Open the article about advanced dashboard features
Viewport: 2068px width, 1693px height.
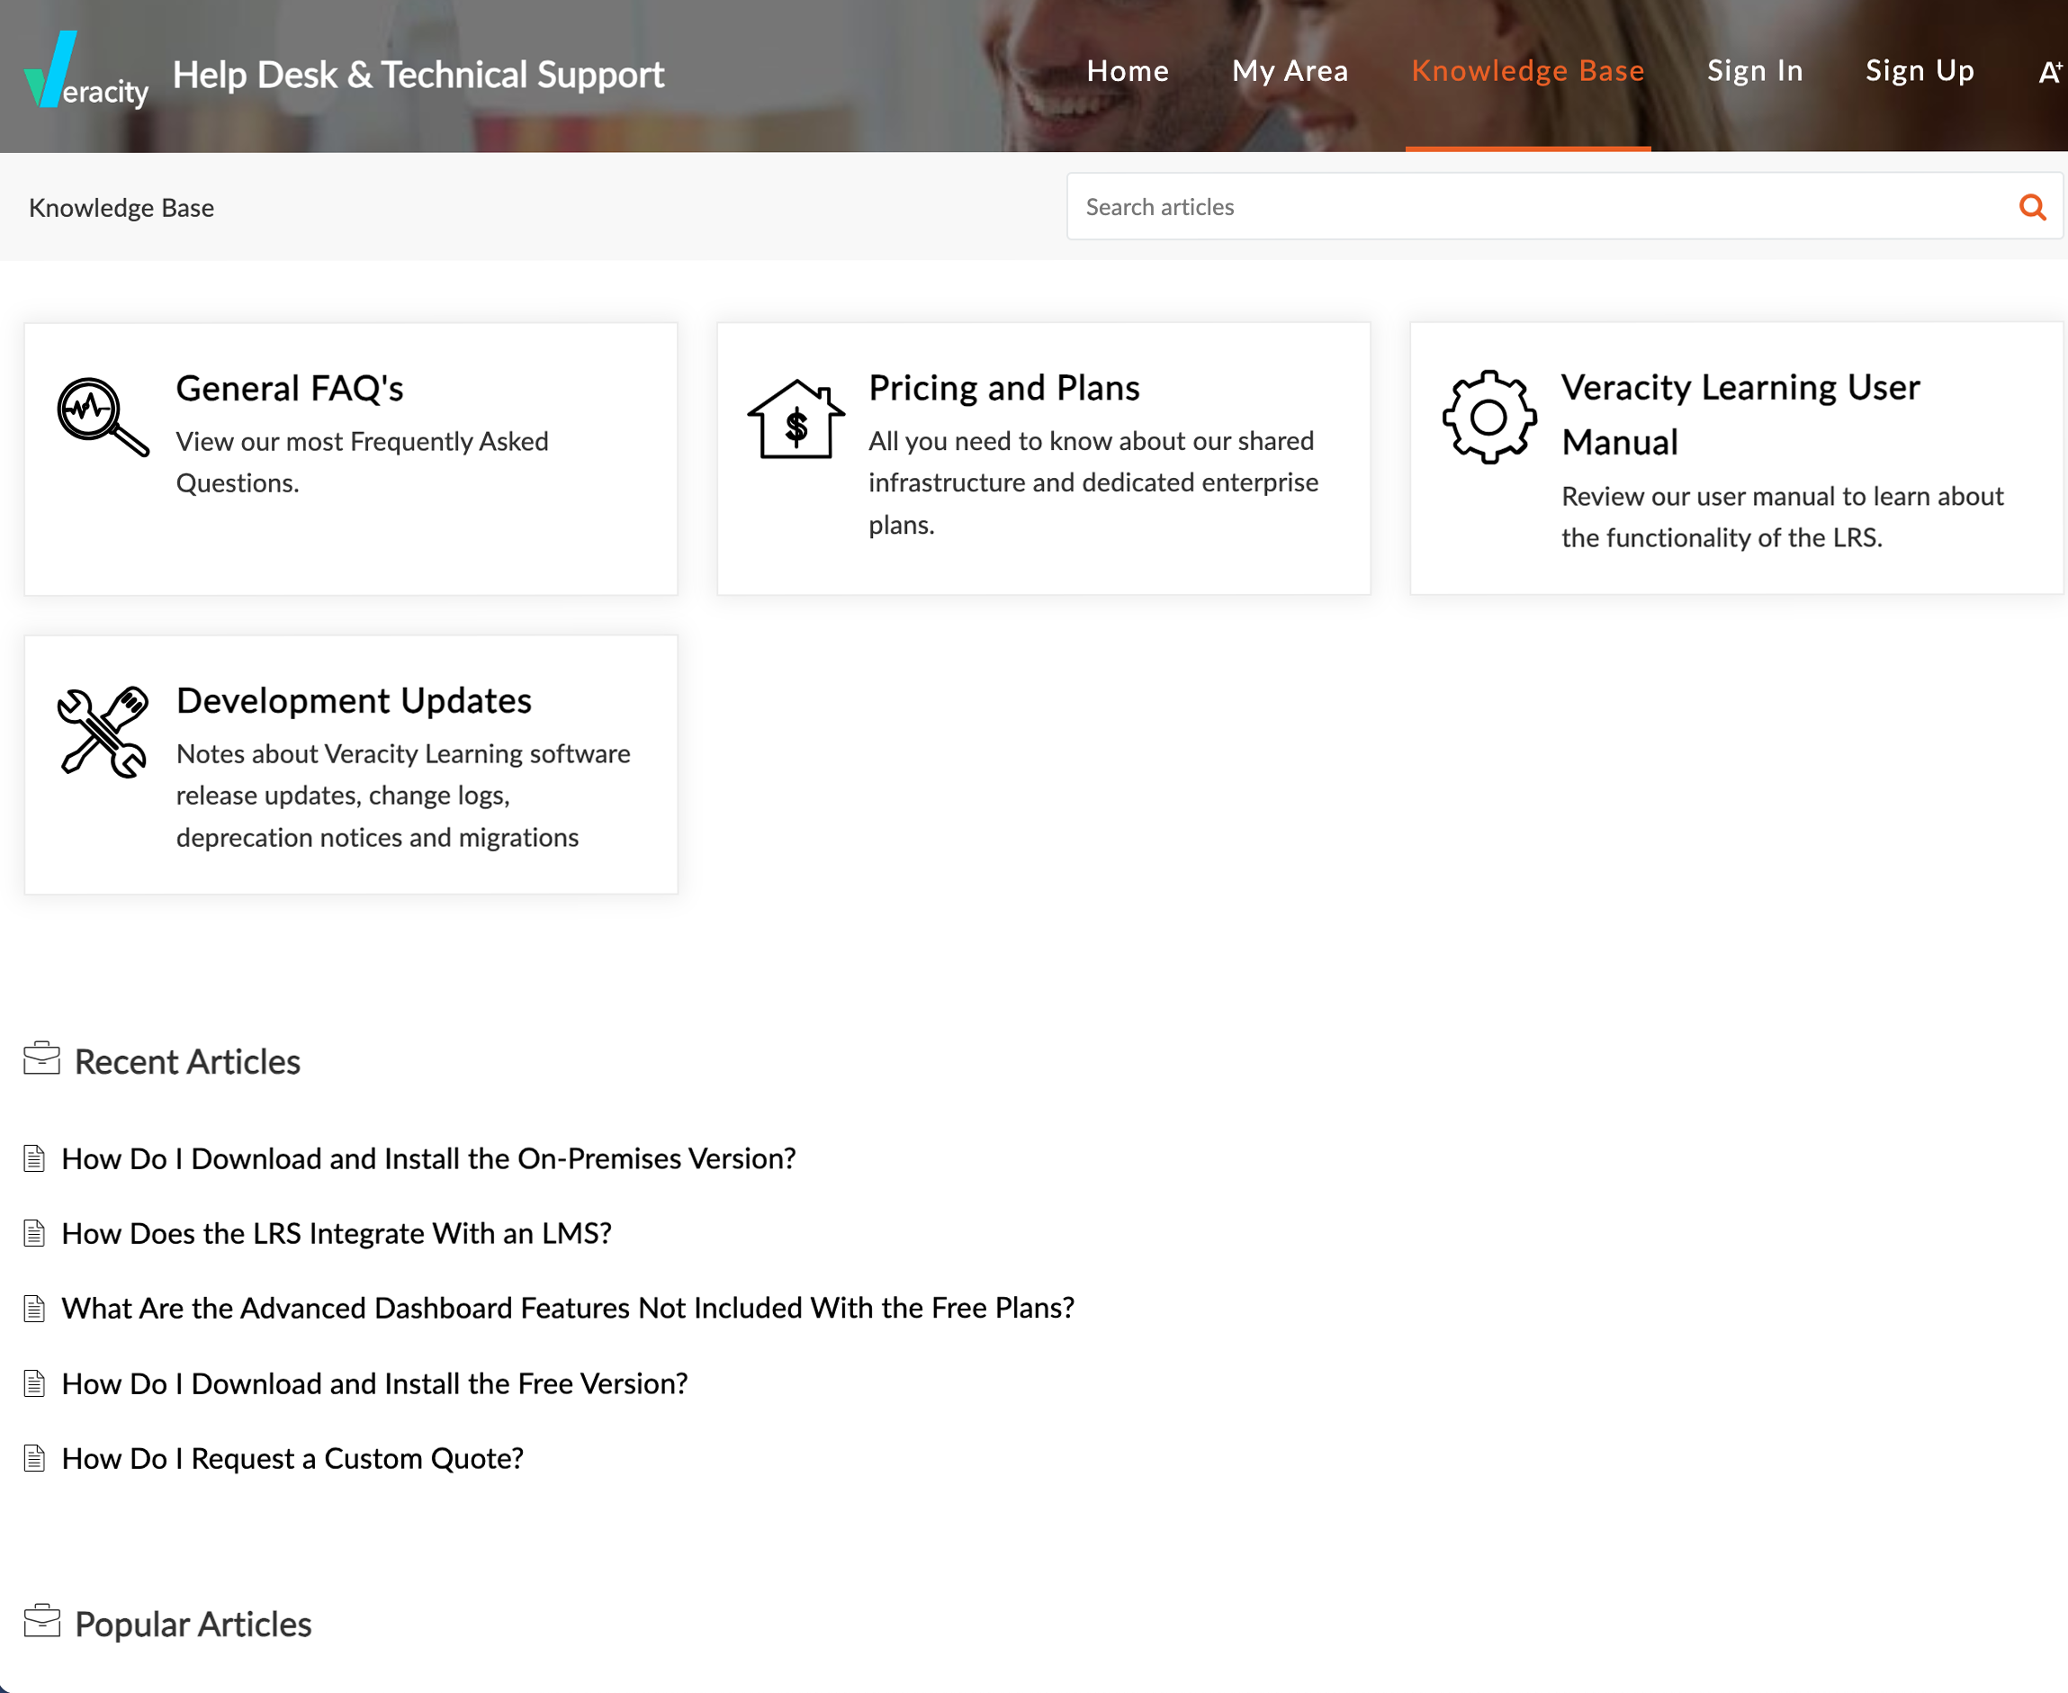568,1308
